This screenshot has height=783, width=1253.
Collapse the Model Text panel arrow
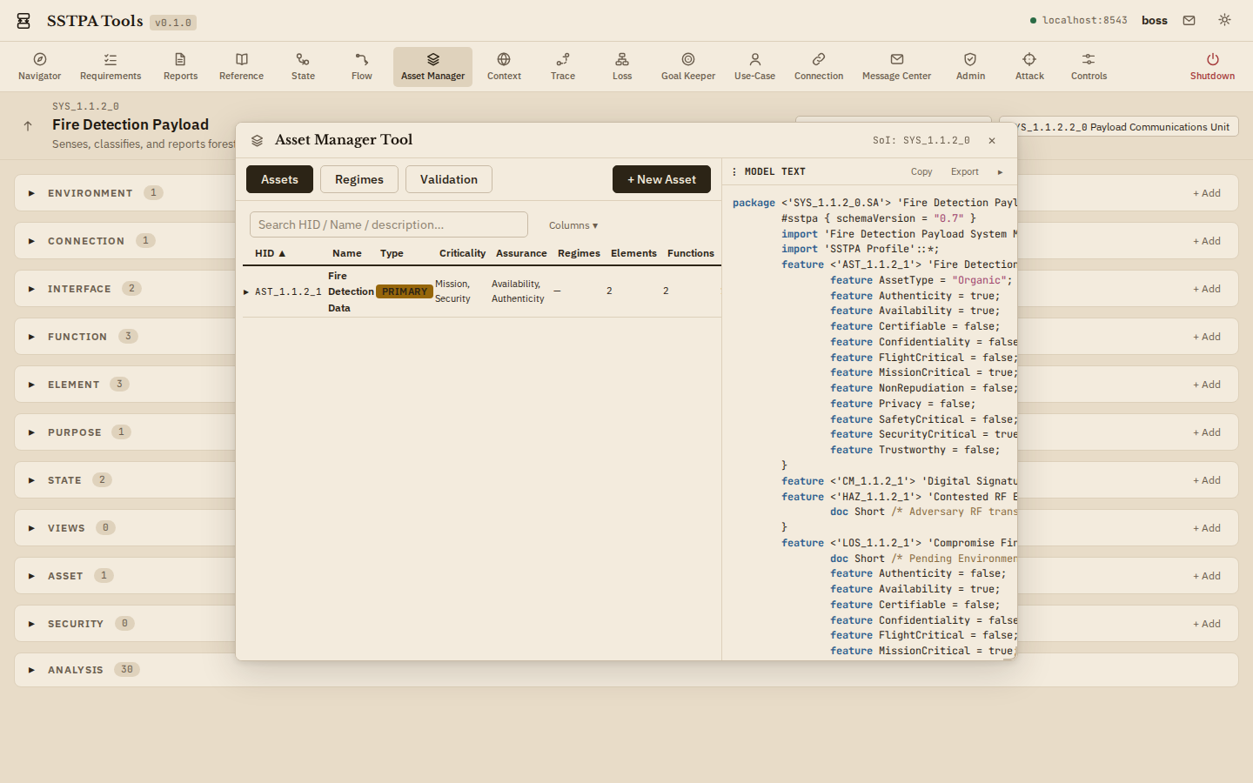click(x=1000, y=172)
